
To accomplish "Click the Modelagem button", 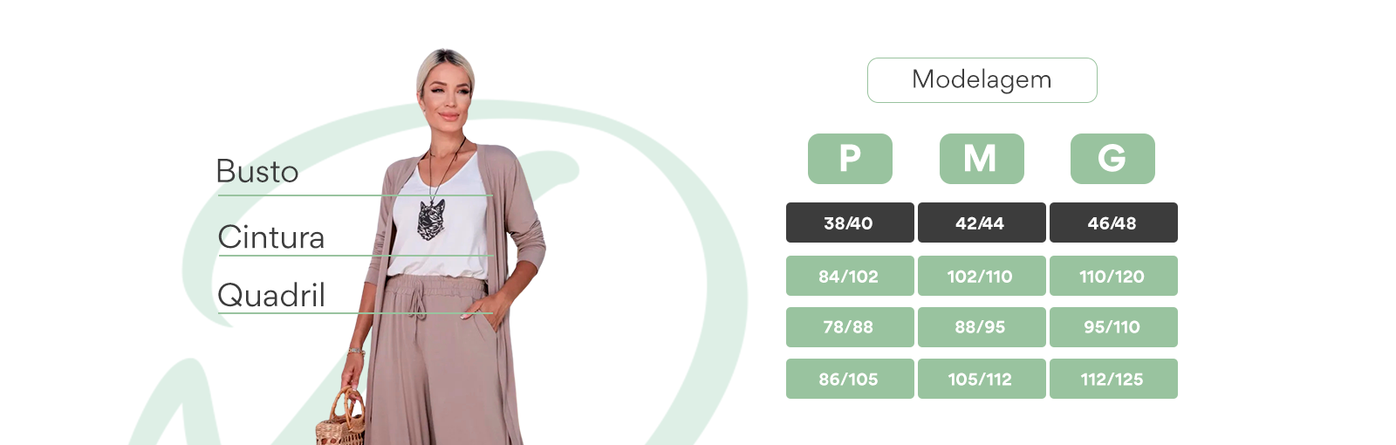I will 982,80.
